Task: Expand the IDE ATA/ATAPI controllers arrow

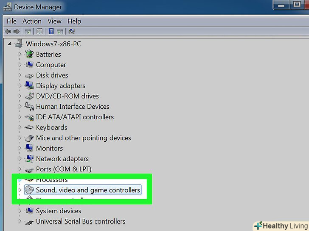Action: coord(20,117)
